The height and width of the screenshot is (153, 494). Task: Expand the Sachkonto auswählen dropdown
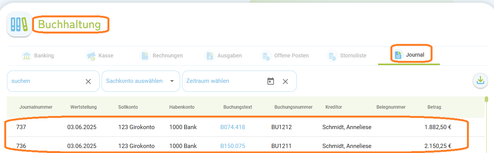pyautogui.click(x=172, y=81)
